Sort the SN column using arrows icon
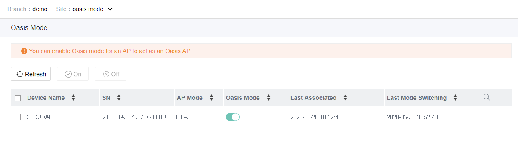This screenshot has height=159, width=518. [x=119, y=98]
